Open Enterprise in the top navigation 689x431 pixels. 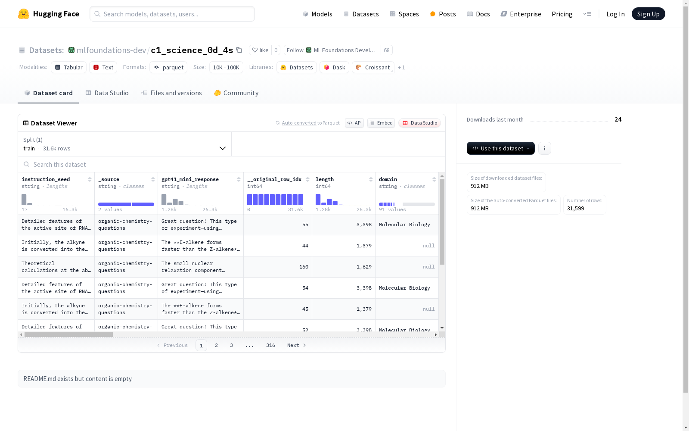coord(521,14)
